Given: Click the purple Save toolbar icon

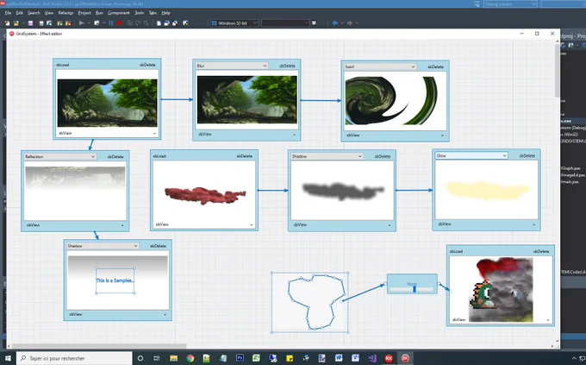Looking at the screenshot, I should (31, 22).
